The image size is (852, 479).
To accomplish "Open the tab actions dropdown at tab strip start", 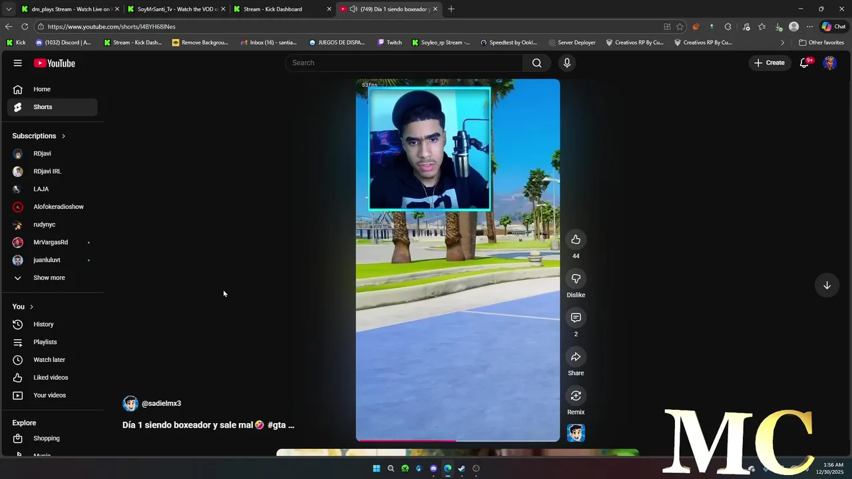I will click(9, 9).
